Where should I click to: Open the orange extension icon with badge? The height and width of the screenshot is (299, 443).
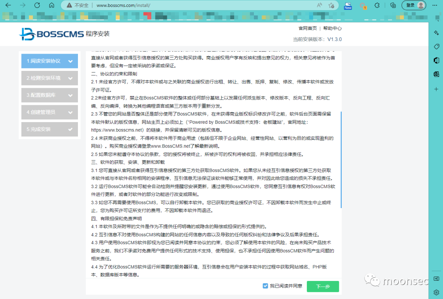pyautogui.click(x=363, y=6)
